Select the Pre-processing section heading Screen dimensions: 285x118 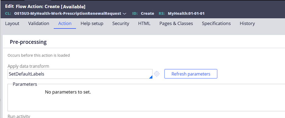coord(28,42)
